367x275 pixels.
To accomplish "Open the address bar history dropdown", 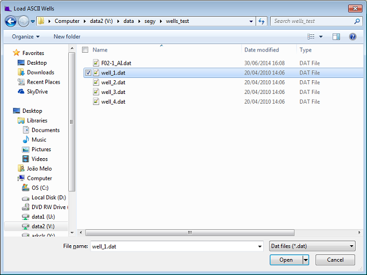I will (x=251, y=21).
